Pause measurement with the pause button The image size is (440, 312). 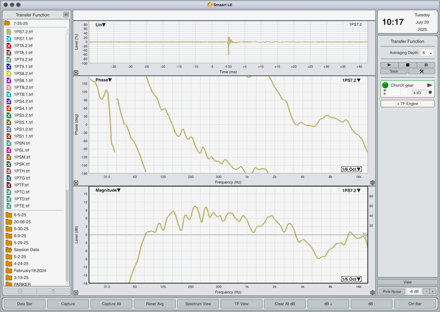coord(426,65)
